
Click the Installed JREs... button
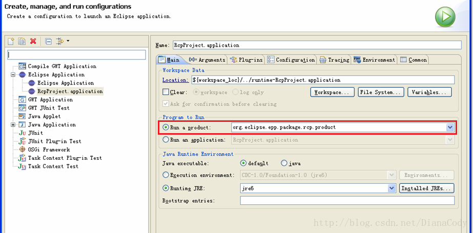[x=427, y=188]
